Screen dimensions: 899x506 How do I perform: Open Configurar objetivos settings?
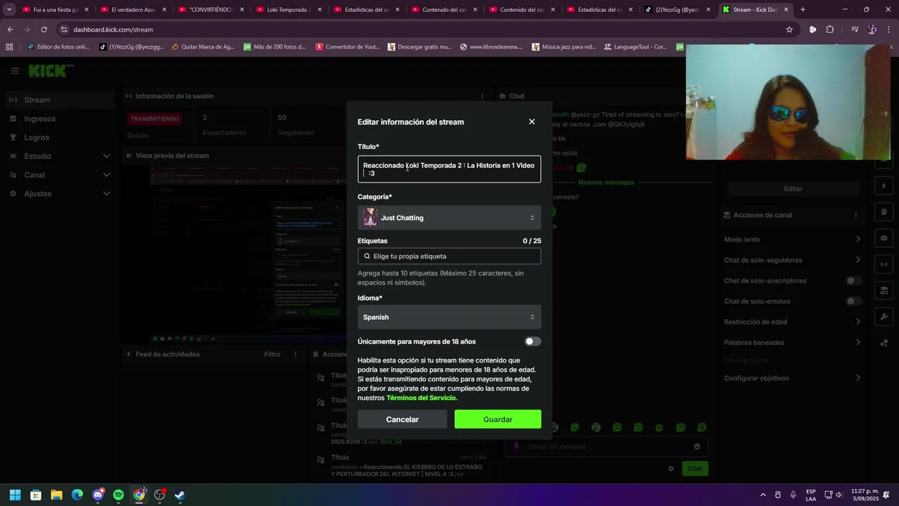pyautogui.click(x=792, y=378)
